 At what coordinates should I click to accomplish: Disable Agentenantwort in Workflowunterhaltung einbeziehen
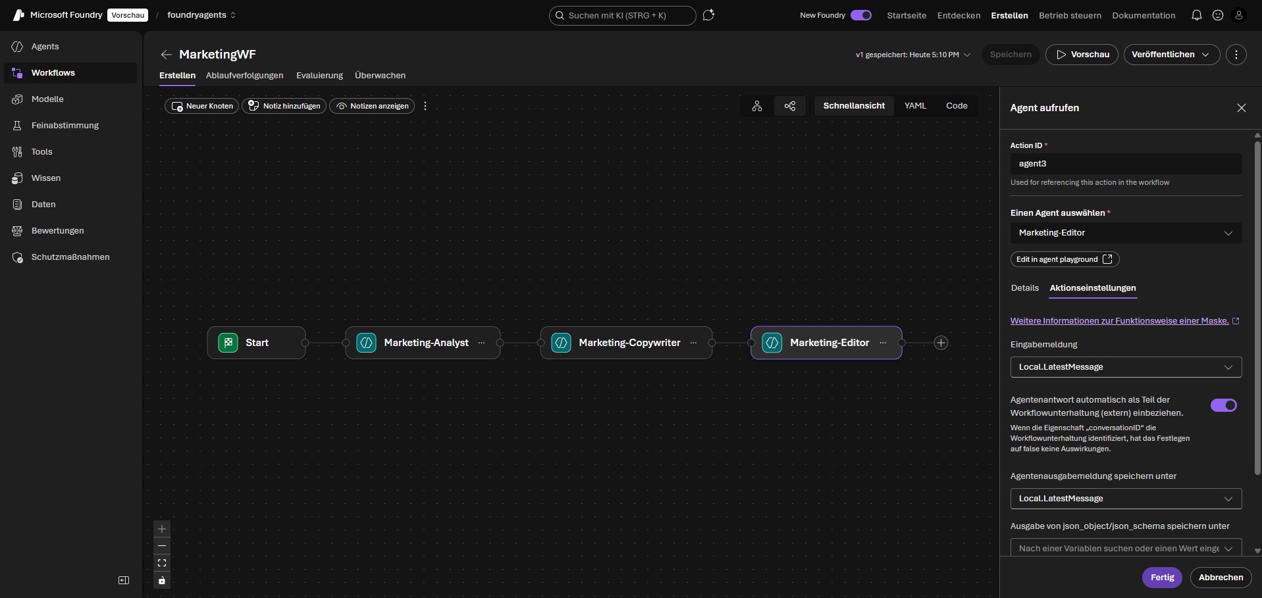pos(1223,406)
